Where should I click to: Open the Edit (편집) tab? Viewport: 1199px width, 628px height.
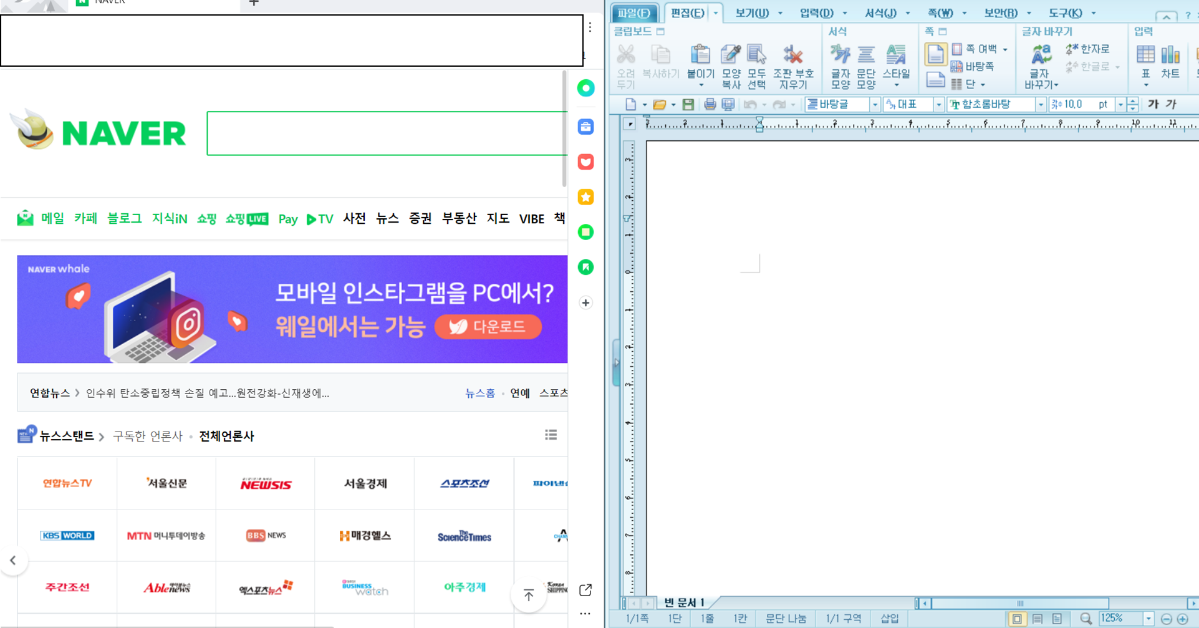point(687,13)
